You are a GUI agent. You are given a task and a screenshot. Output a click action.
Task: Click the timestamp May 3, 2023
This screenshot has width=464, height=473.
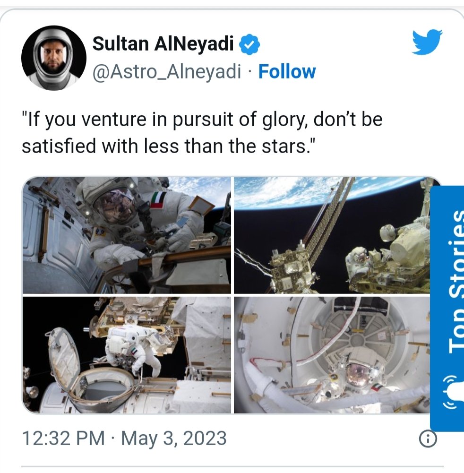pos(123,439)
